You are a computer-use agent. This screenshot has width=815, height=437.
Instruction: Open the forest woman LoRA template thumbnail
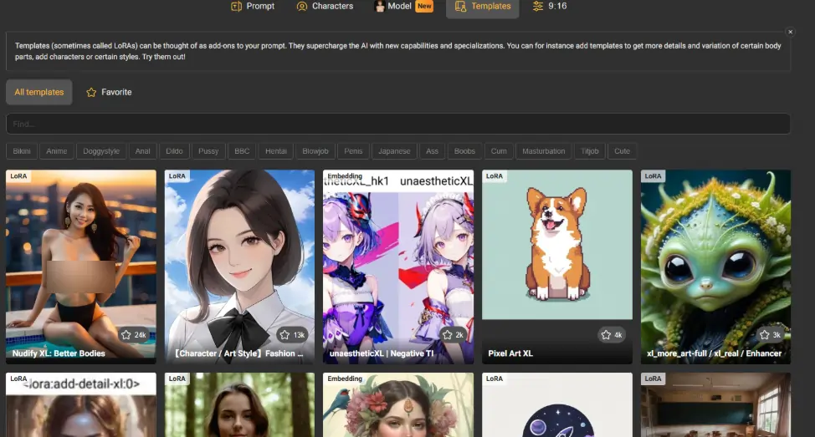pyautogui.click(x=239, y=404)
